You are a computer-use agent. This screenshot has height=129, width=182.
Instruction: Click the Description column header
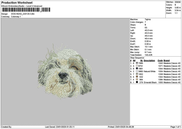point(149,60)
